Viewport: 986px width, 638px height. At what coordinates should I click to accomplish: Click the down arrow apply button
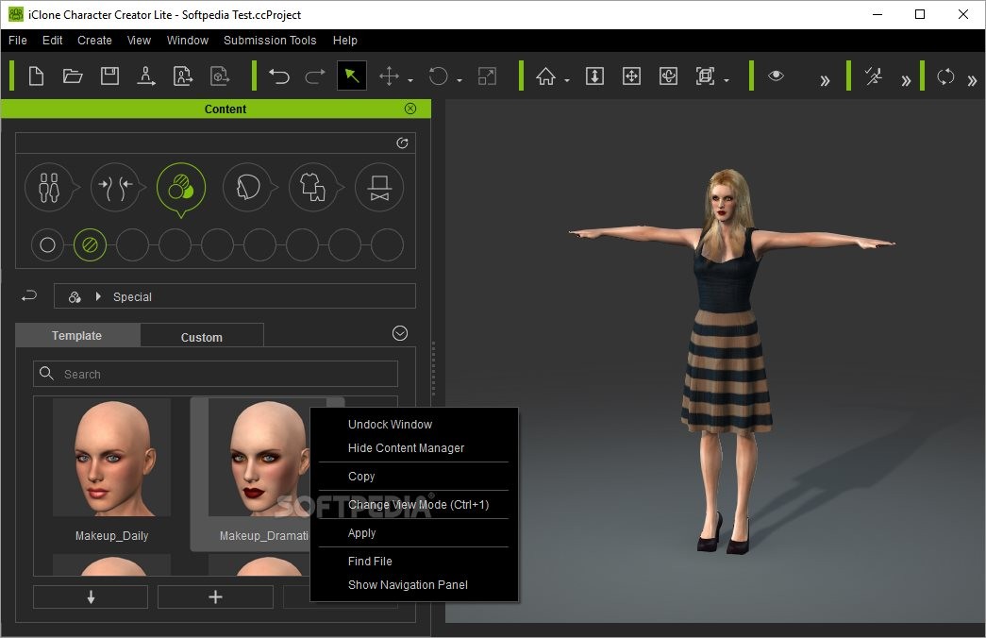tap(91, 596)
